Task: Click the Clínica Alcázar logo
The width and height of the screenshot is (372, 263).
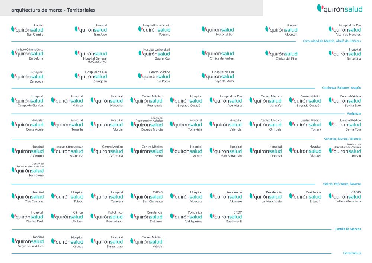Action: pyautogui.click(x=67, y=217)
